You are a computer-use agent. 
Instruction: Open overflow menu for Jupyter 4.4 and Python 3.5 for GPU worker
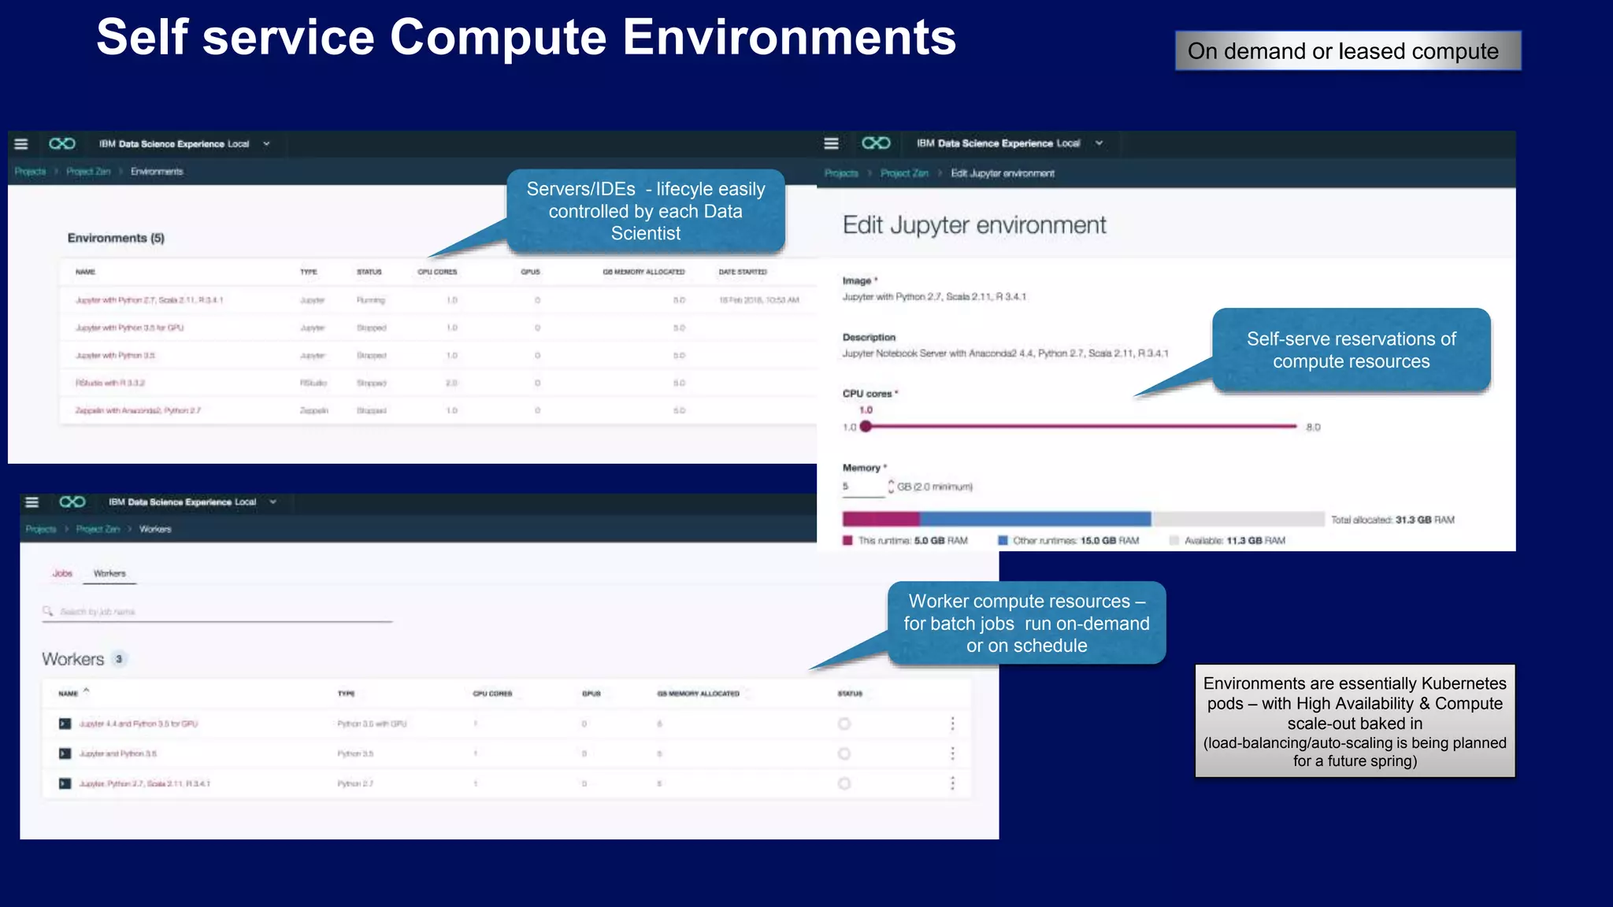953,724
